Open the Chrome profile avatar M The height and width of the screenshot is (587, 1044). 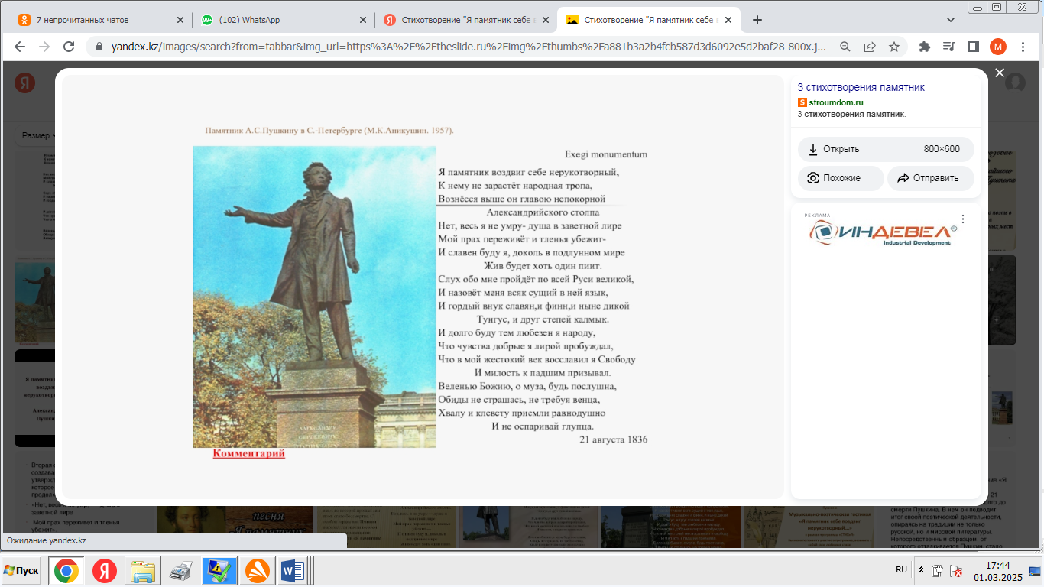point(998,47)
